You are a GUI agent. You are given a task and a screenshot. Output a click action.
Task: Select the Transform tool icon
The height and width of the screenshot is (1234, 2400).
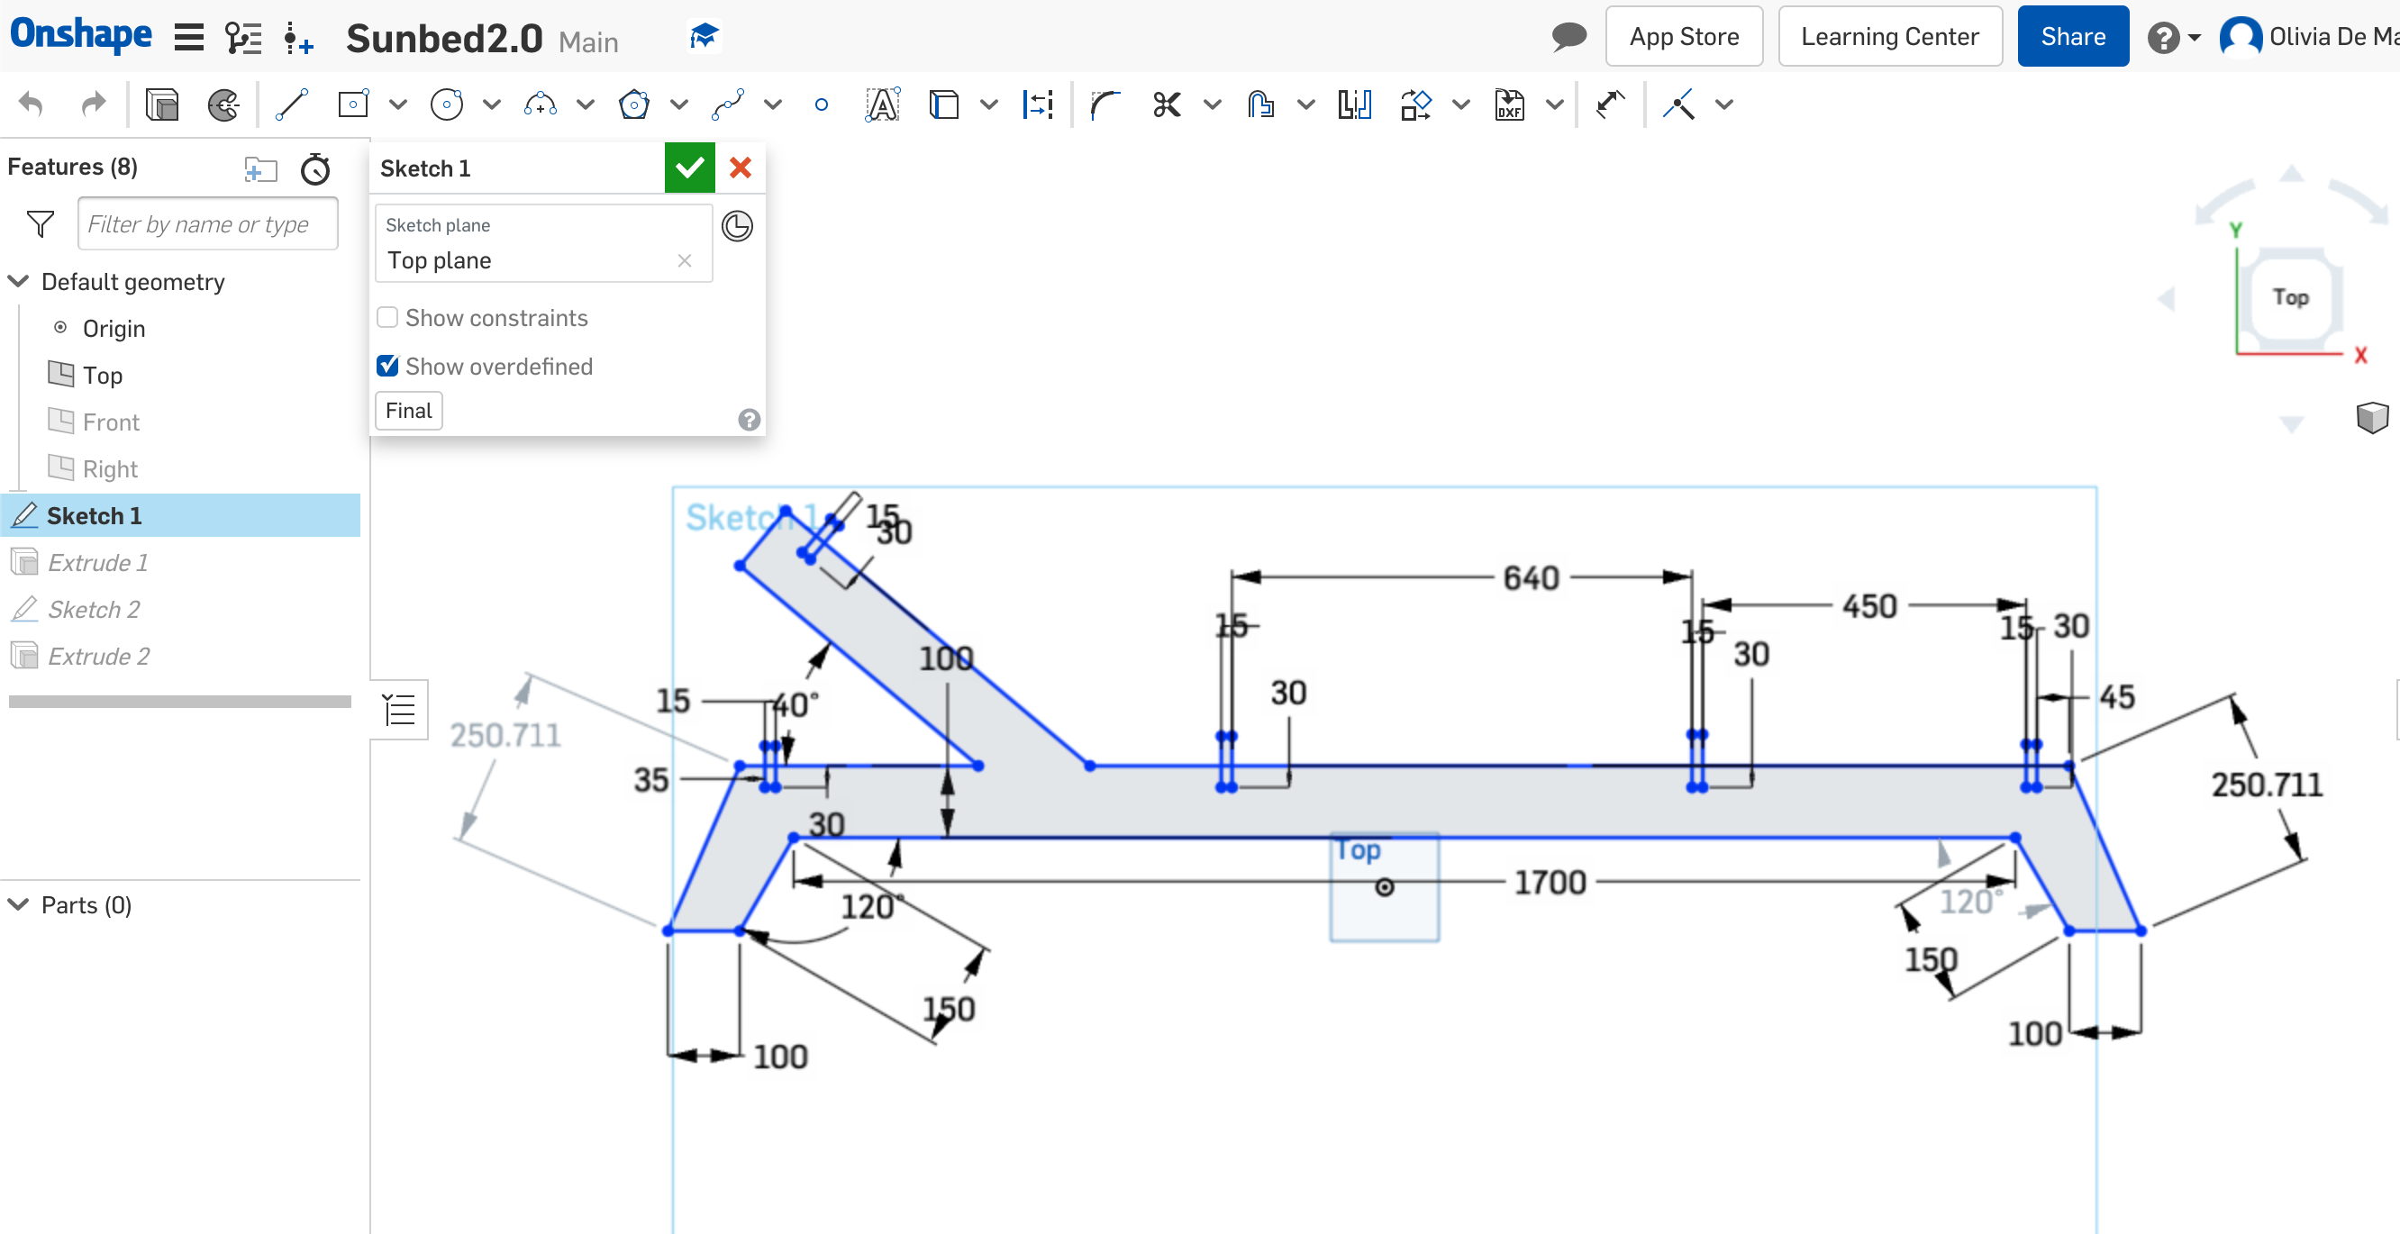[x=1416, y=104]
